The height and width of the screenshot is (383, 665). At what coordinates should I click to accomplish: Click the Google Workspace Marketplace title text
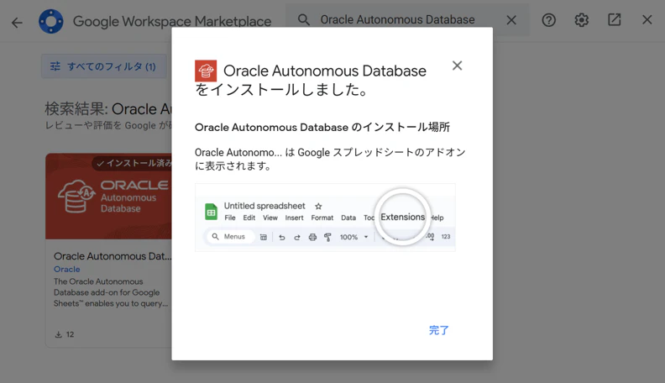tap(172, 21)
